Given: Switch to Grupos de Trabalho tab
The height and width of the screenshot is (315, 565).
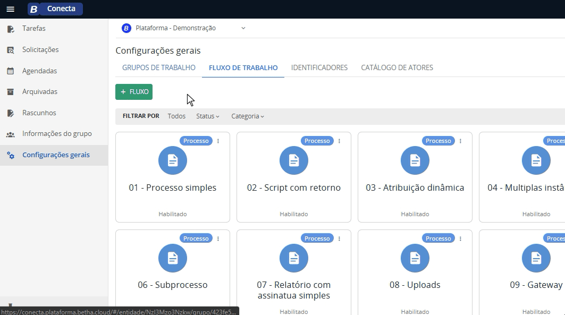Looking at the screenshot, I should (158, 67).
